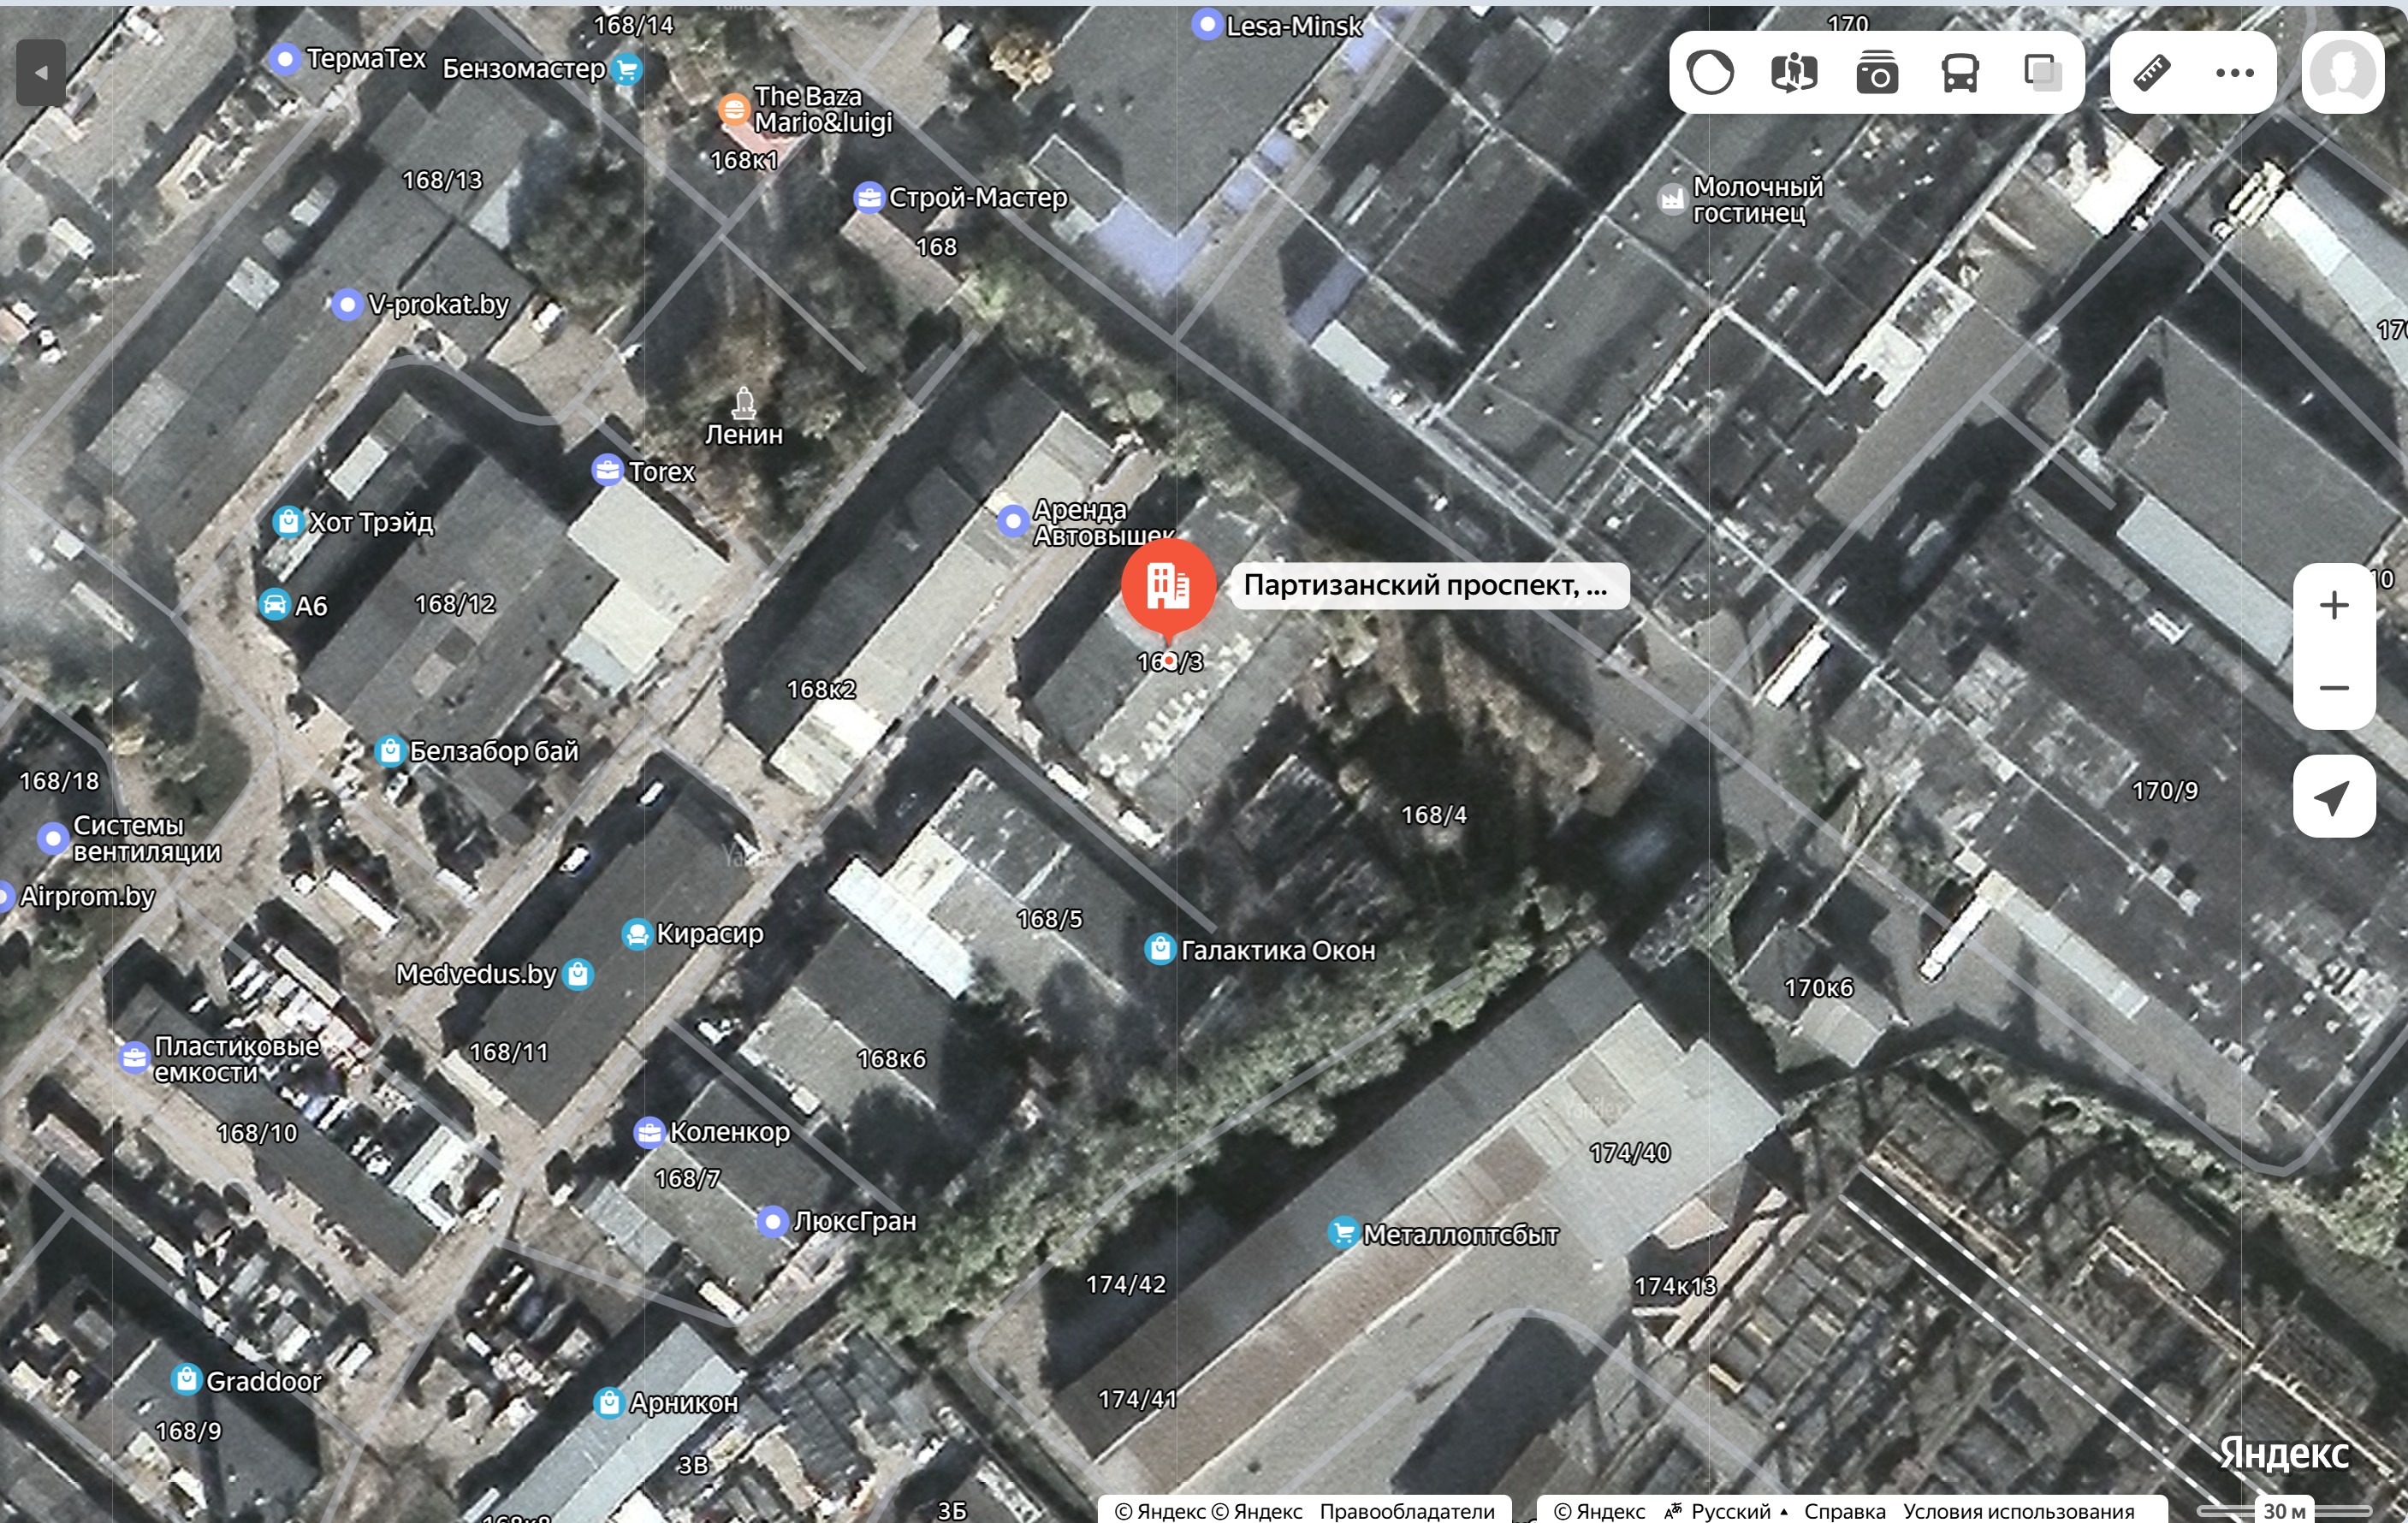Toggle moving public transport layer
Screen dimensions: 2408x1523
click(x=1960, y=73)
